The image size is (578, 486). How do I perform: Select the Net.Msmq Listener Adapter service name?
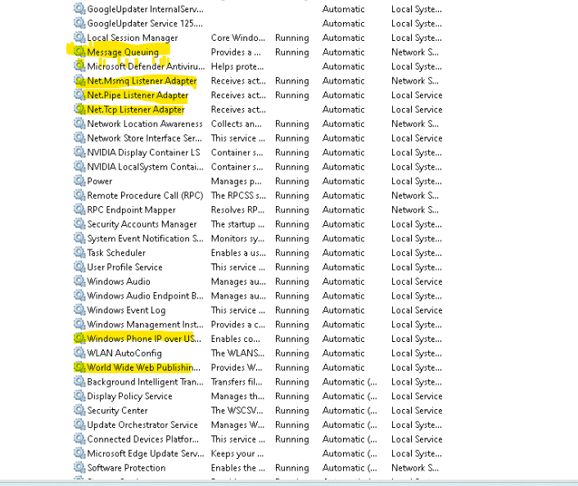coord(142,81)
